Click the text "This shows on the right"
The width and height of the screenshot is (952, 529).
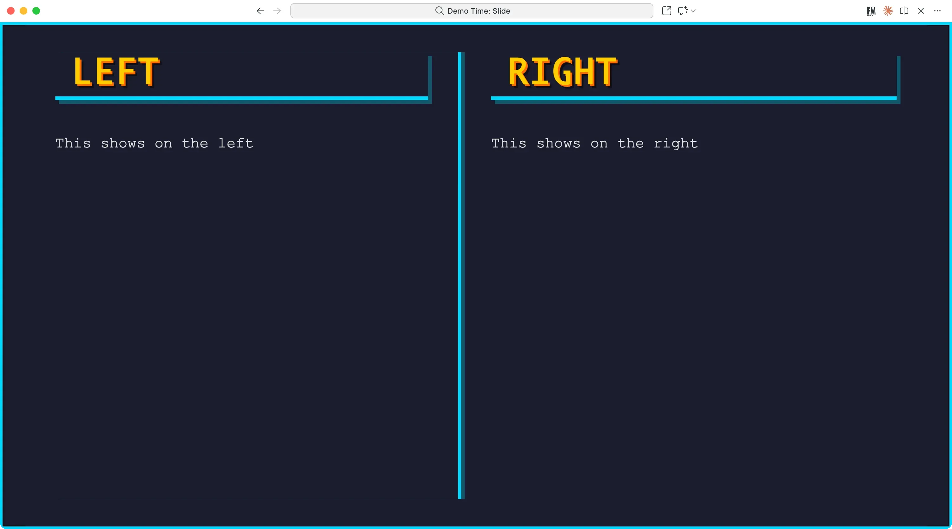coord(594,143)
